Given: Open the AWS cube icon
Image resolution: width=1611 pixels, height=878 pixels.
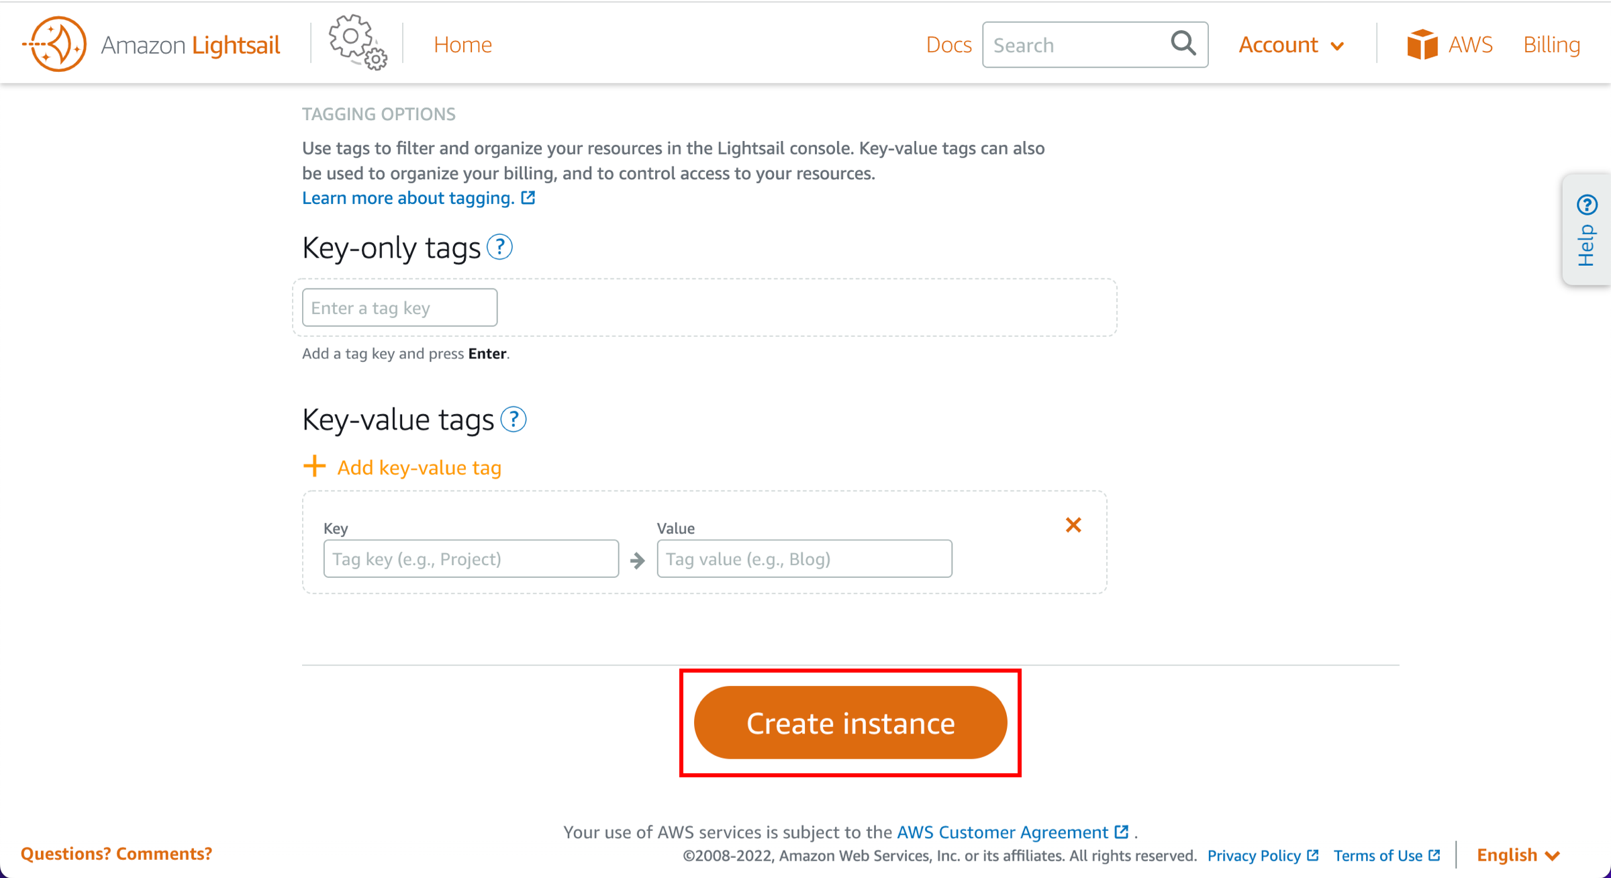Looking at the screenshot, I should (x=1422, y=44).
